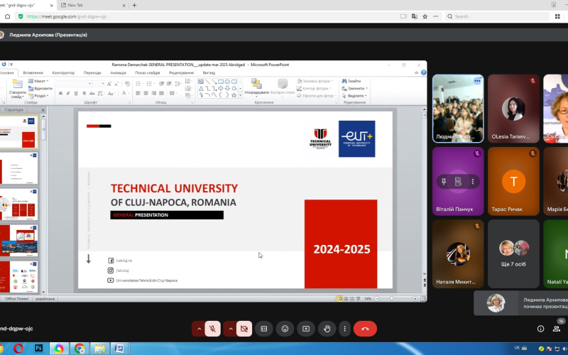Select second slide thumbnail in panel
Image resolution: width=568 pixels, height=355 pixels.
click(x=19, y=168)
